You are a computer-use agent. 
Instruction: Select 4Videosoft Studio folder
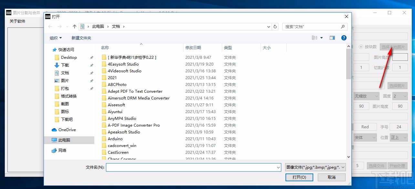(x=124, y=71)
